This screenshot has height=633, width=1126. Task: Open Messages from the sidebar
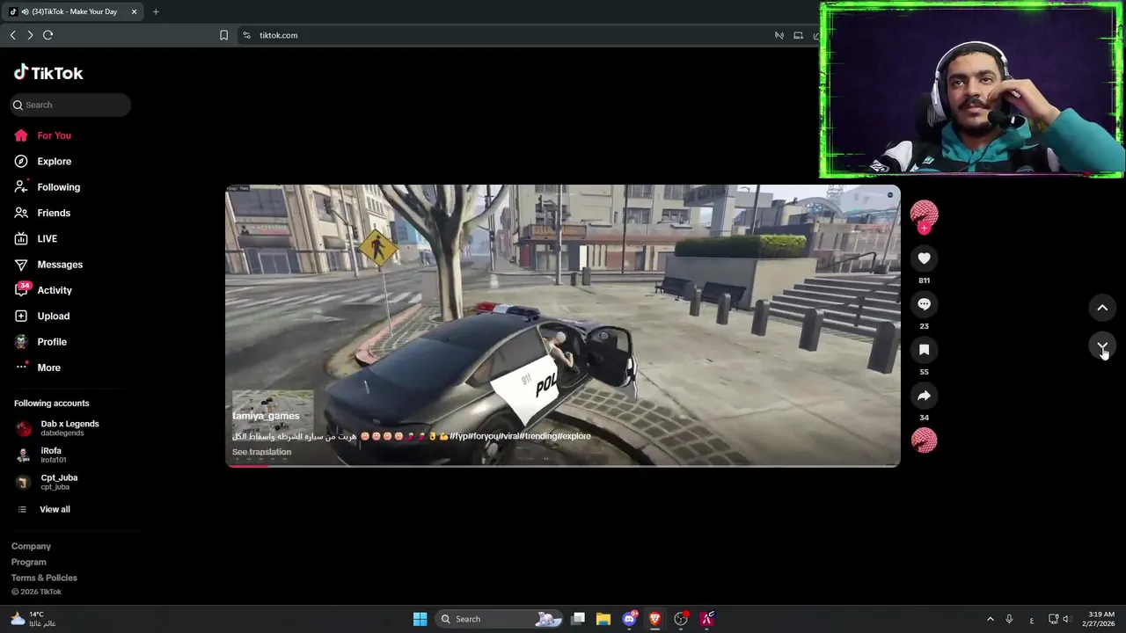(x=48, y=265)
